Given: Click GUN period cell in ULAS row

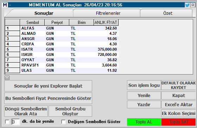Looking at the screenshot, I should click(57, 70).
